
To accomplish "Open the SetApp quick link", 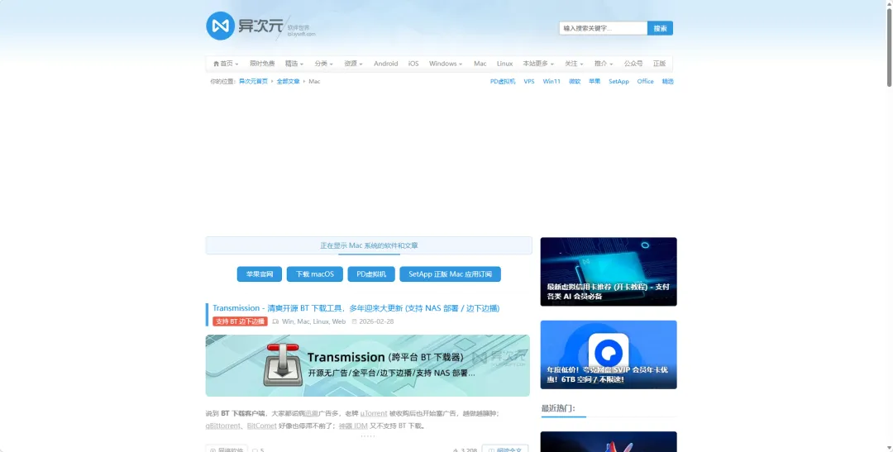I will tap(618, 82).
